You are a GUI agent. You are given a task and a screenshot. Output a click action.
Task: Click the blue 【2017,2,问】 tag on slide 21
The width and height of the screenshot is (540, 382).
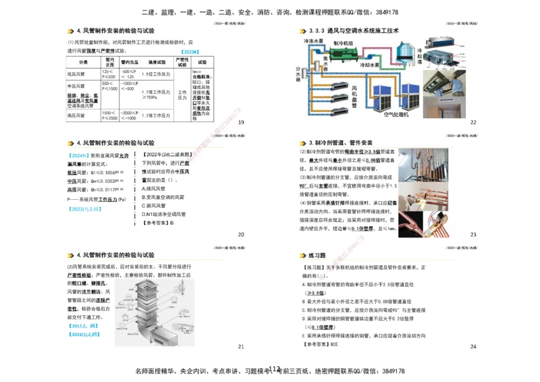83,326
